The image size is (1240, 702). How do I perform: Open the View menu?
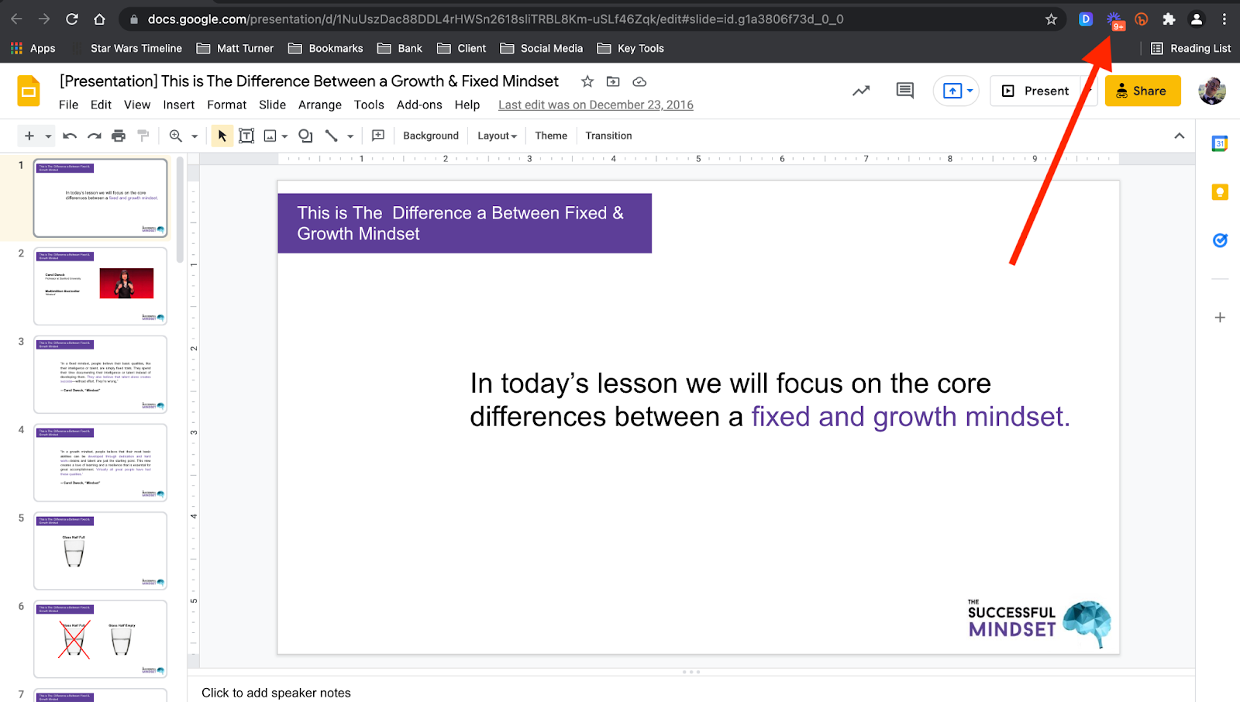coord(137,105)
